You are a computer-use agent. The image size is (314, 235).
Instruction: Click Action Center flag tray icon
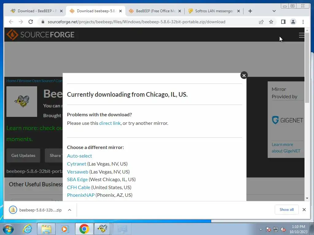pyautogui.click(x=268, y=229)
